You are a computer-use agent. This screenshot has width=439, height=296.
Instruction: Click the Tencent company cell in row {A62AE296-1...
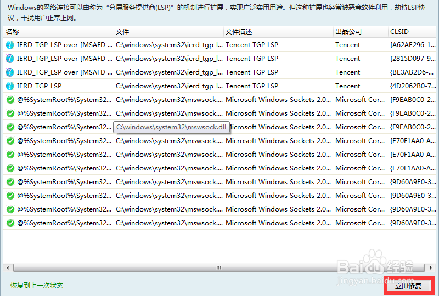(x=348, y=45)
